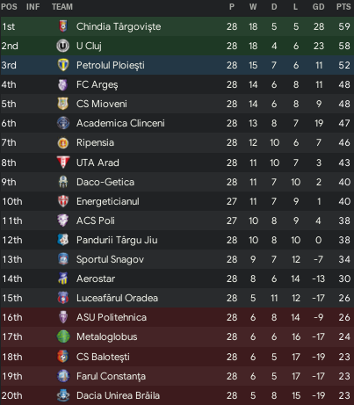This screenshot has height=405, width=354.
Task: Click the CS Balotești club badge
Action: click(x=63, y=357)
